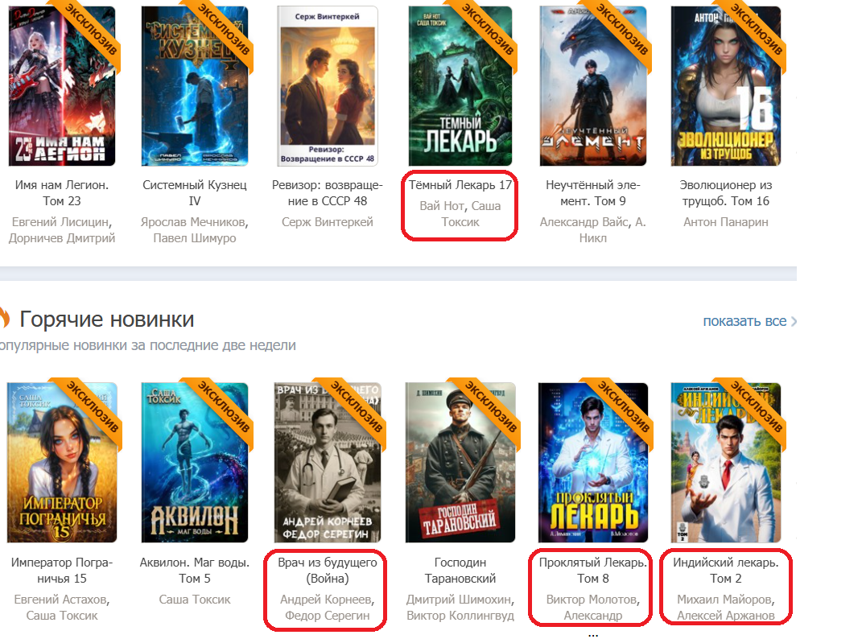Click the chevron next to показать все
Image resolution: width=862 pixels, height=639 pixels.
[794, 322]
